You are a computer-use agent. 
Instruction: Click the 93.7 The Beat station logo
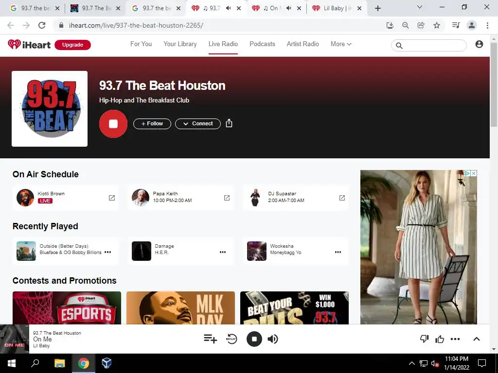click(50, 109)
